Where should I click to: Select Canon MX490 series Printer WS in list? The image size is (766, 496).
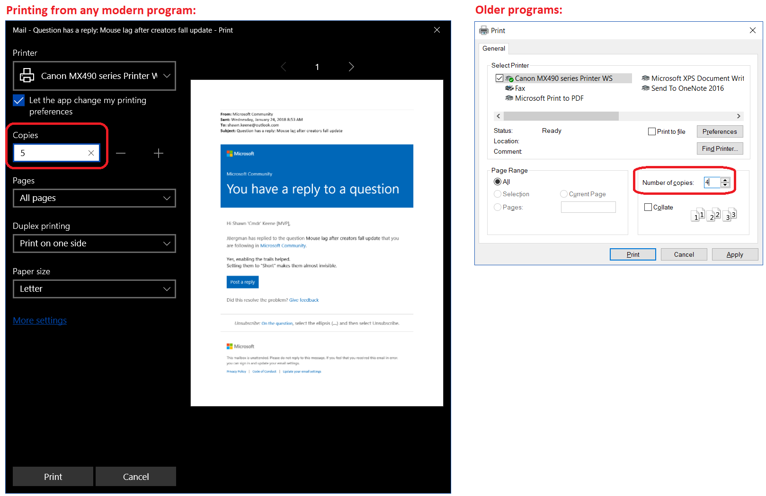563,78
